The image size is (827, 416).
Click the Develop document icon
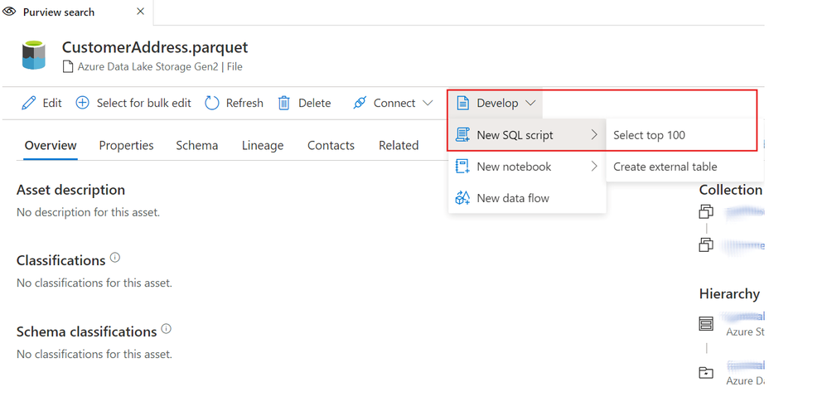462,103
